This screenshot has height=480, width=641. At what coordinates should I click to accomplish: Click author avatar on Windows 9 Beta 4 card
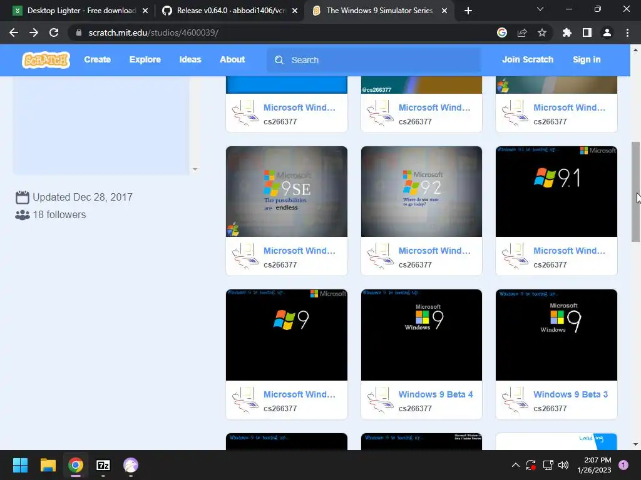point(380,400)
